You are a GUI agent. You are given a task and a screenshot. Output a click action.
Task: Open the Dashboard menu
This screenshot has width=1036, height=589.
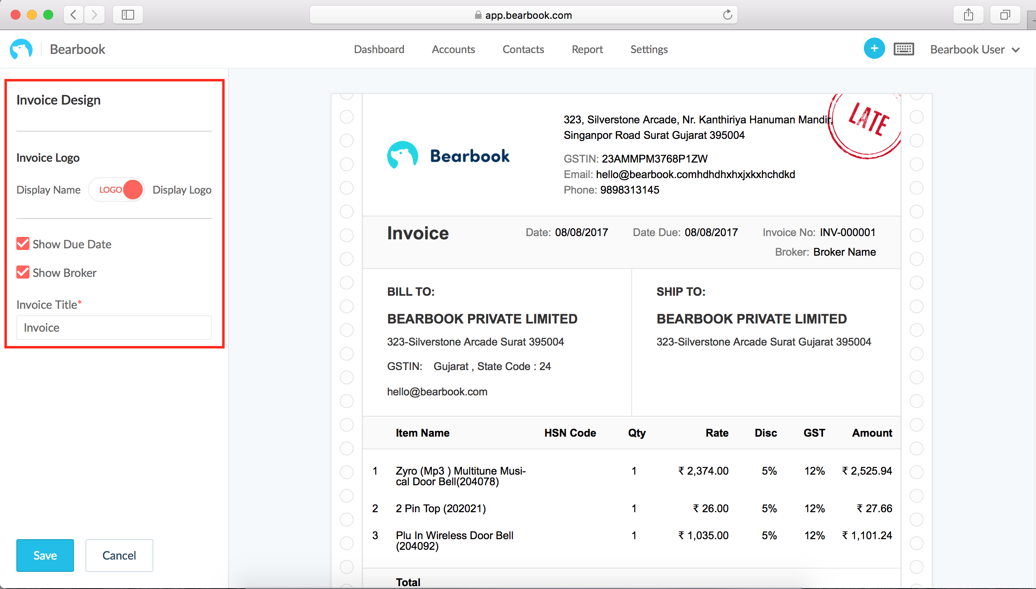click(379, 49)
